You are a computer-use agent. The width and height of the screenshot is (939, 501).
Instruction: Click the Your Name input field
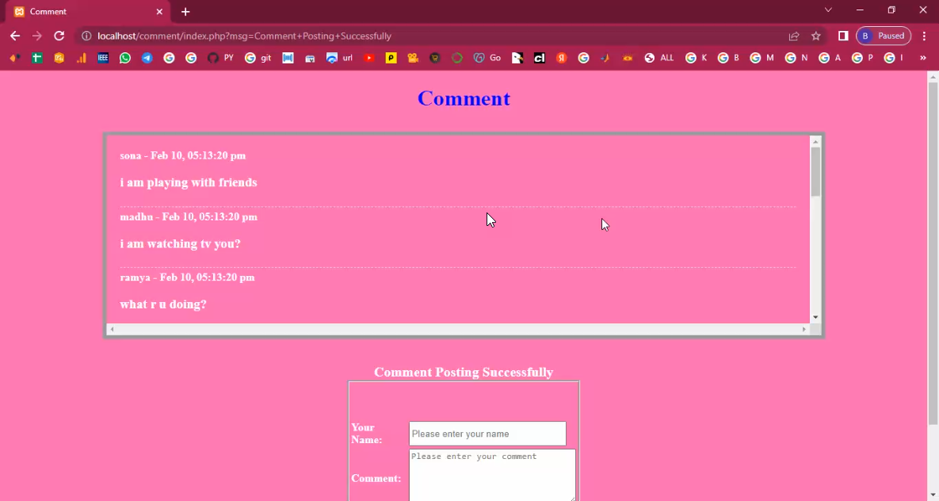tap(487, 434)
